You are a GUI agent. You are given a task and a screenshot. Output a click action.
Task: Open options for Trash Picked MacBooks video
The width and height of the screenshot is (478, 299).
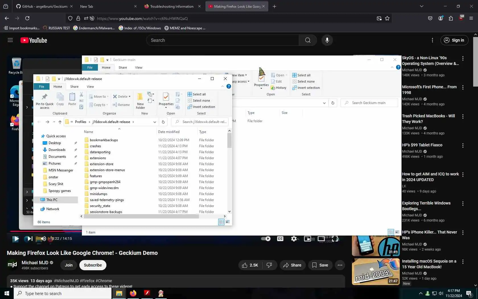pyautogui.click(x=463, y=116)
